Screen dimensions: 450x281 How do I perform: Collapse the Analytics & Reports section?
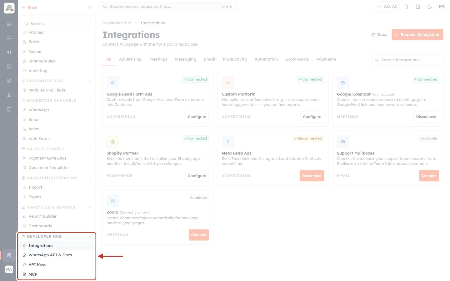90,207
